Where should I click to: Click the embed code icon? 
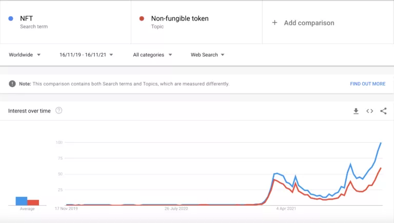[x=369, y=111]
